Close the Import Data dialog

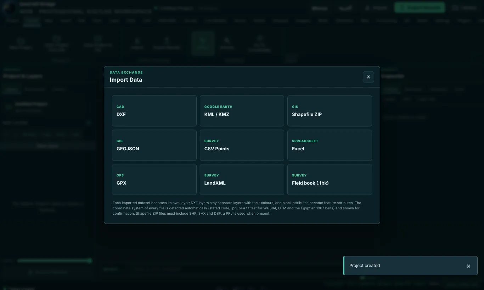tap(368, 77)
